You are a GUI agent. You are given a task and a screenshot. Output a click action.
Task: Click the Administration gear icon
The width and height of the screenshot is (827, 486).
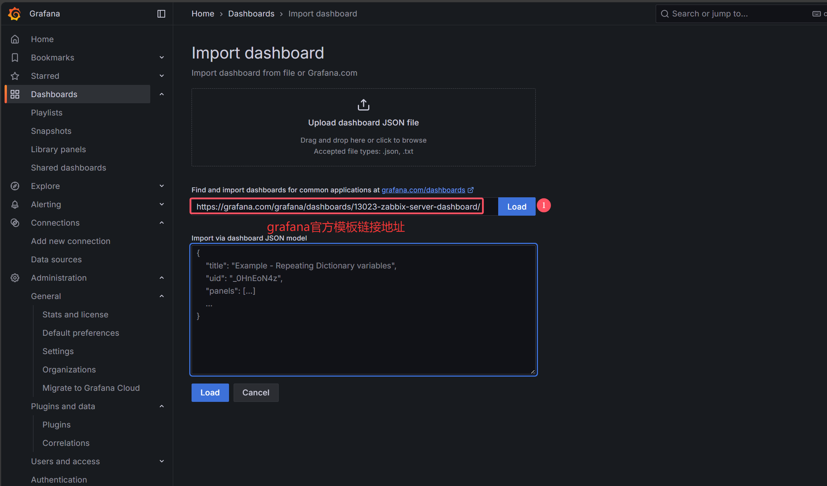[x=15, y=278]
